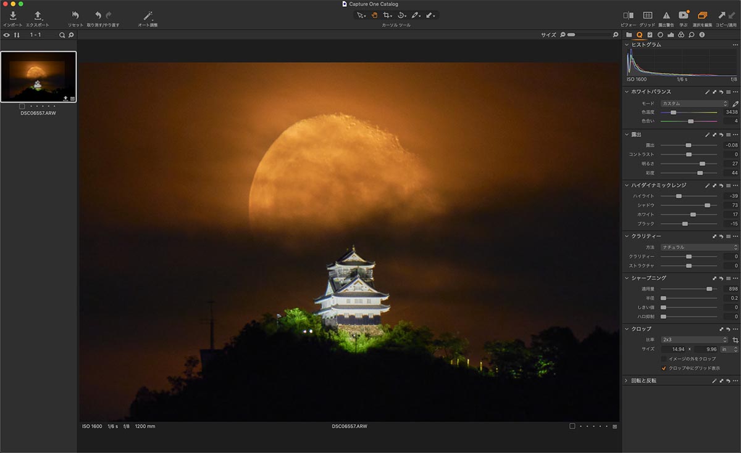Pick white balance with the eyedropper
The height and width of the screenshot is (453, 741).
[735, 104]
